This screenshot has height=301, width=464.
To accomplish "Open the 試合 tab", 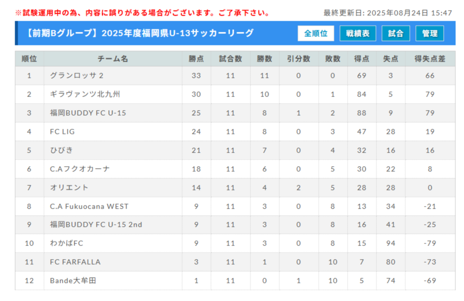I will [396, 33].
